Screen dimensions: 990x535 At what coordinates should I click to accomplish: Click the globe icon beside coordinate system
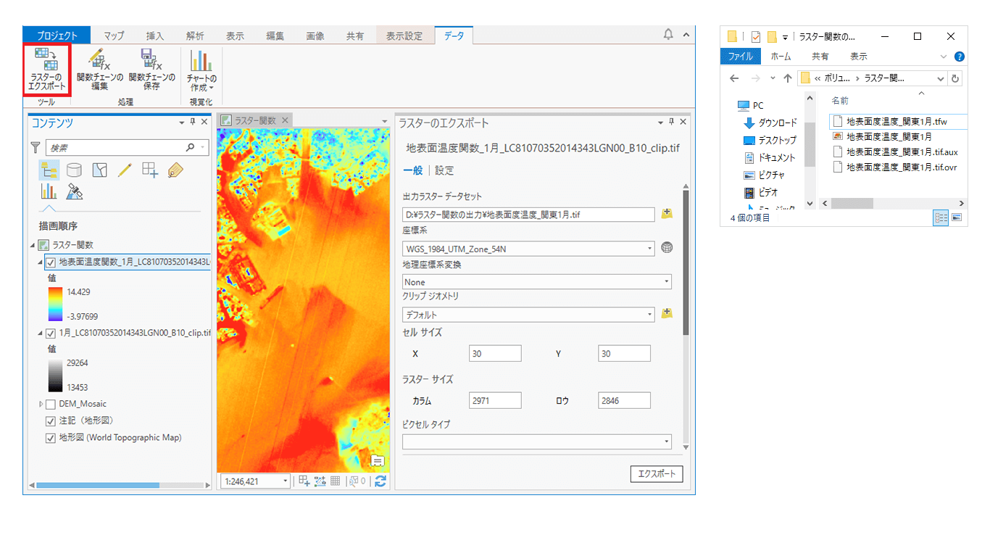(x=667, y=248)
